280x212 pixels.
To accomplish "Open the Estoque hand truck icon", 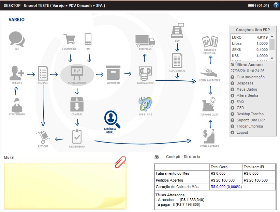I will 43,137.
